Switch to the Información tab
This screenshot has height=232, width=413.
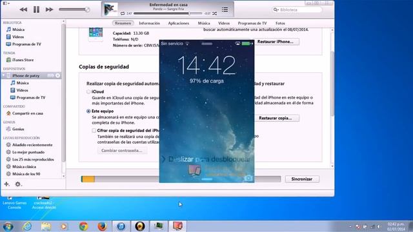[x=149, y=23]
